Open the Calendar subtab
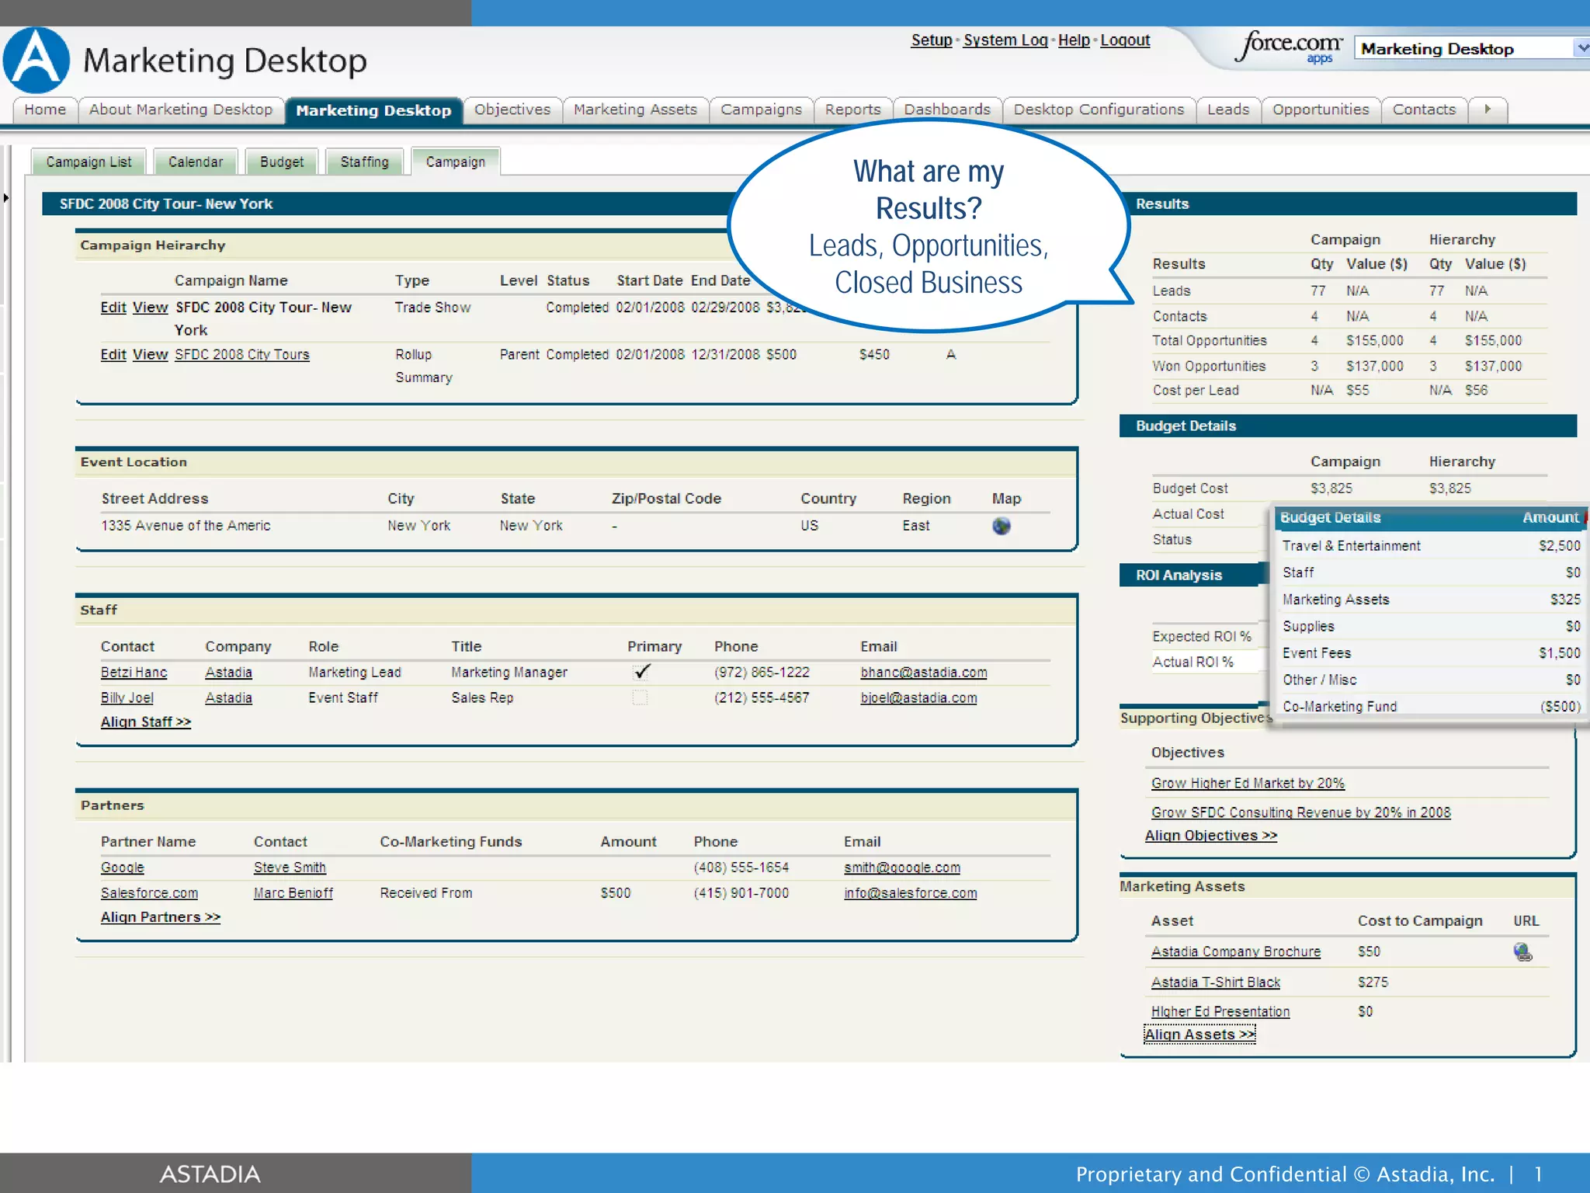Screen dimensions: 1590x1193 (x=196, y=162)
